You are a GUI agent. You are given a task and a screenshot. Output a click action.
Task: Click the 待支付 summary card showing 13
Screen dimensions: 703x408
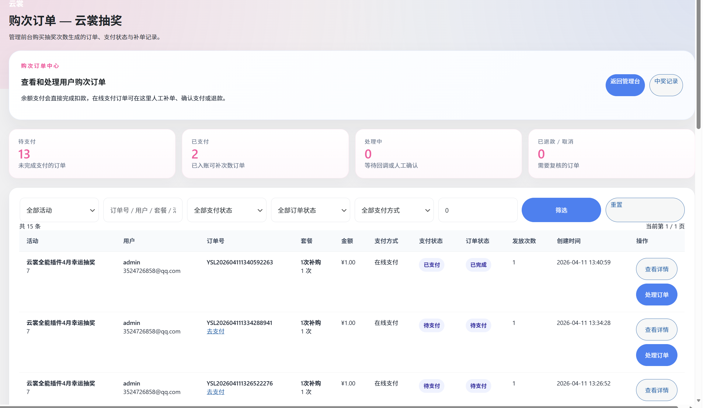tap(92, 154)
